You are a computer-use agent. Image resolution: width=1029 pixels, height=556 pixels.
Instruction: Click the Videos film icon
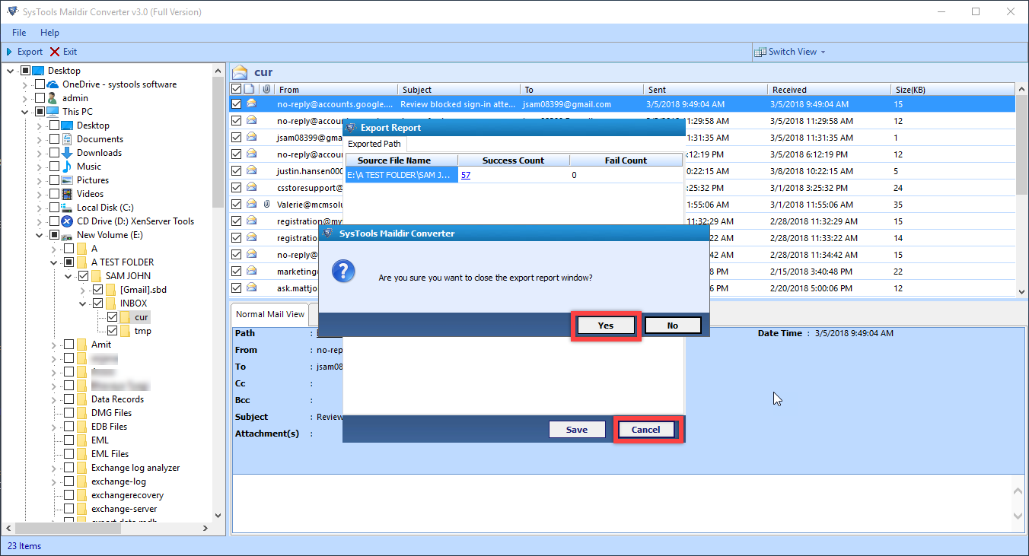[67, 194]
